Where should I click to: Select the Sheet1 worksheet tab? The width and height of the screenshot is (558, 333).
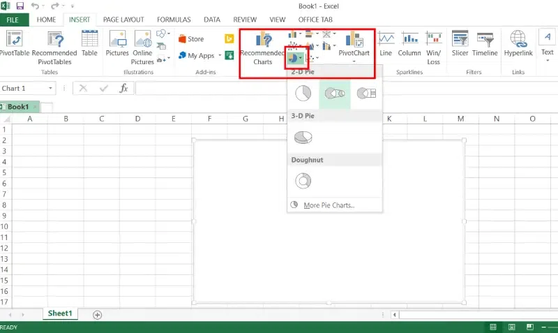60,313
